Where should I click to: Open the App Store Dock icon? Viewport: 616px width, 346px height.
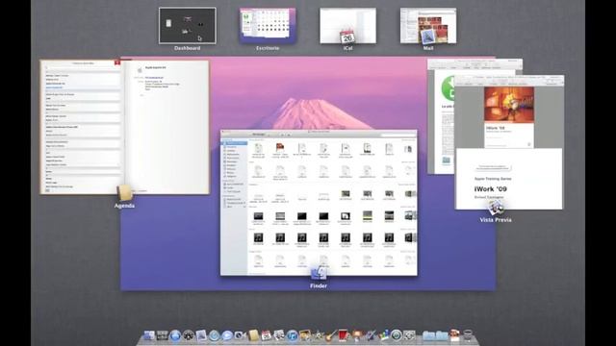(x=175, y=335)
